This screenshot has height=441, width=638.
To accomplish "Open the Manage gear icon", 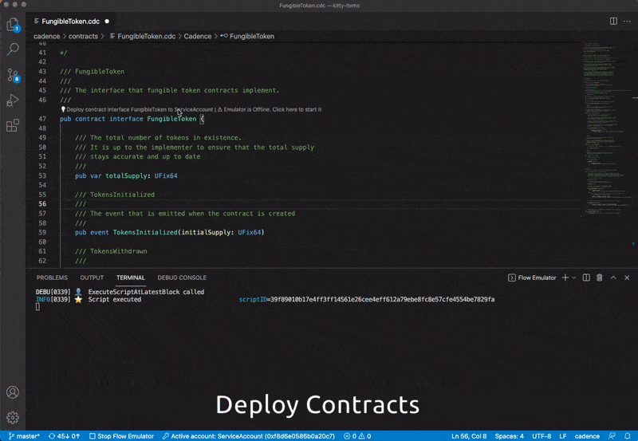I will 13,417.
